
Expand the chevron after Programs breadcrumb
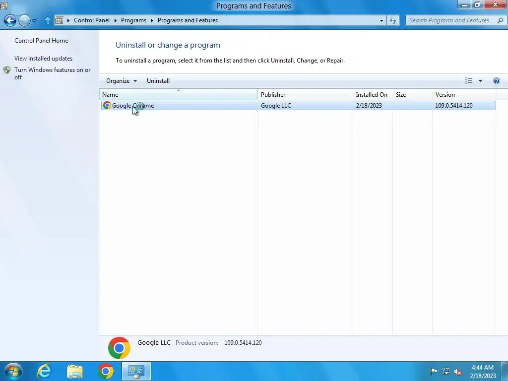(152, 20)
